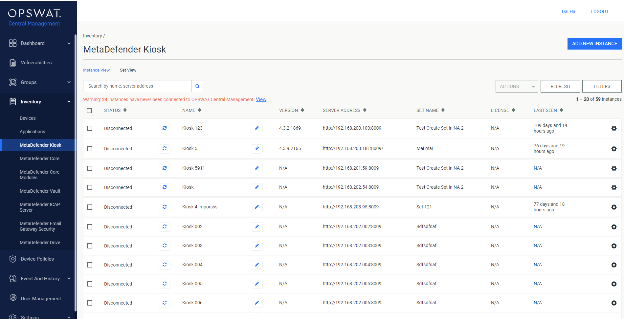Sort by Version column
624x319 pixels.
tap(302, 110)
